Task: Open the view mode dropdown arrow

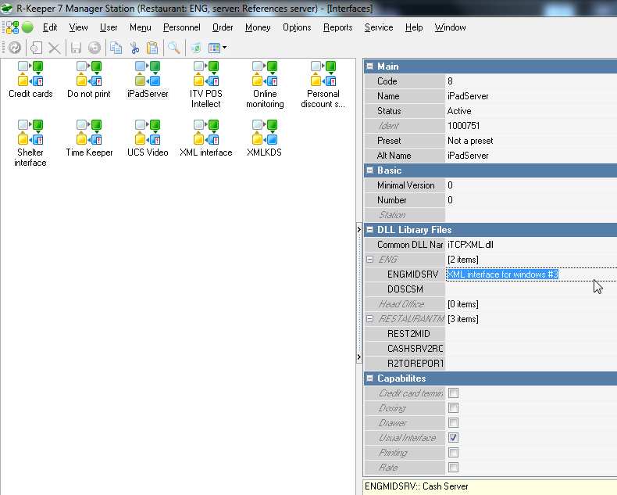Action: click(224, 48)
